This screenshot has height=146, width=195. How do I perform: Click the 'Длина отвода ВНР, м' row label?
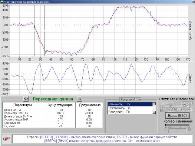pyautogui.click(x=18, y=116)
